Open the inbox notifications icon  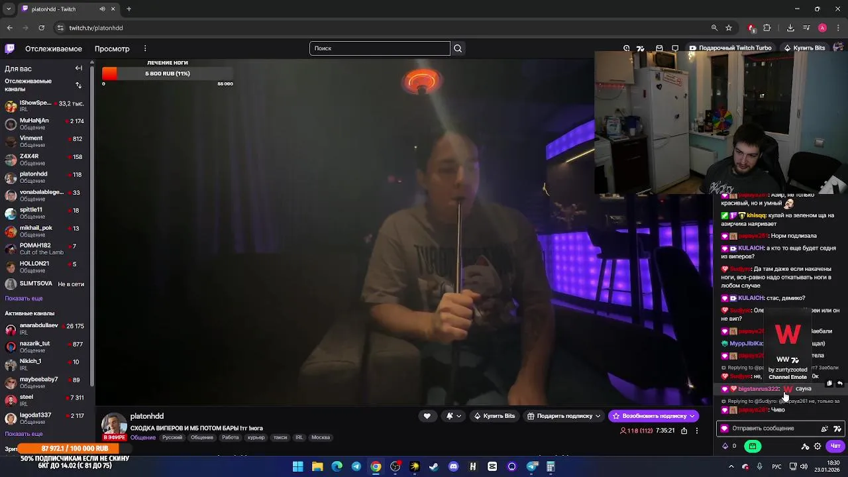click(x=659, y=48)
